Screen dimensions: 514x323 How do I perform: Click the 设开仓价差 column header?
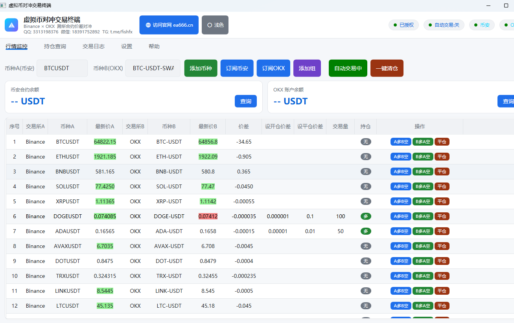click(x=278, y=126)
